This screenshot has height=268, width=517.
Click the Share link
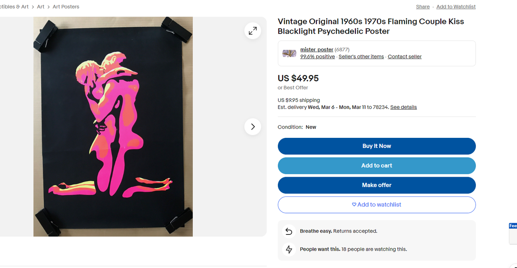pyautogui.click(x=422, y=7)
